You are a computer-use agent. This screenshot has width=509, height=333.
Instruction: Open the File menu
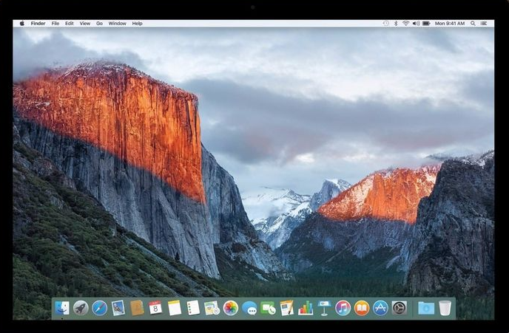(x=55, y=24)
